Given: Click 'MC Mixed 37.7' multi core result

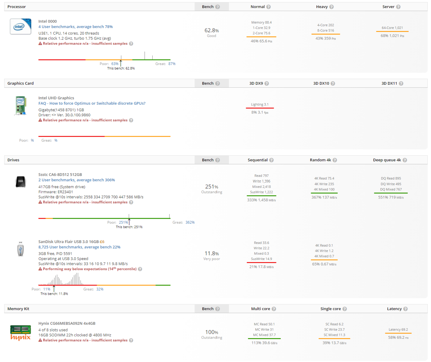Looking at the screenshot, I should [264, 335].
